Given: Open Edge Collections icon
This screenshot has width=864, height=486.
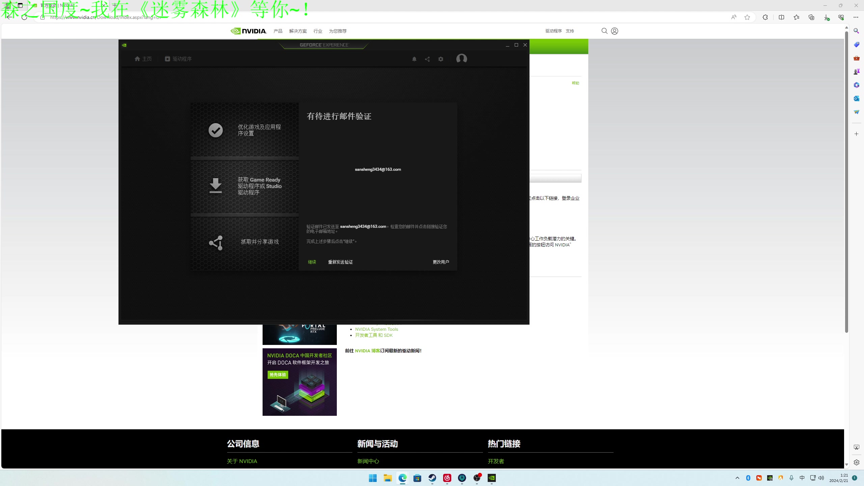Looking at the screenshot, I should (x=811, y=17).
